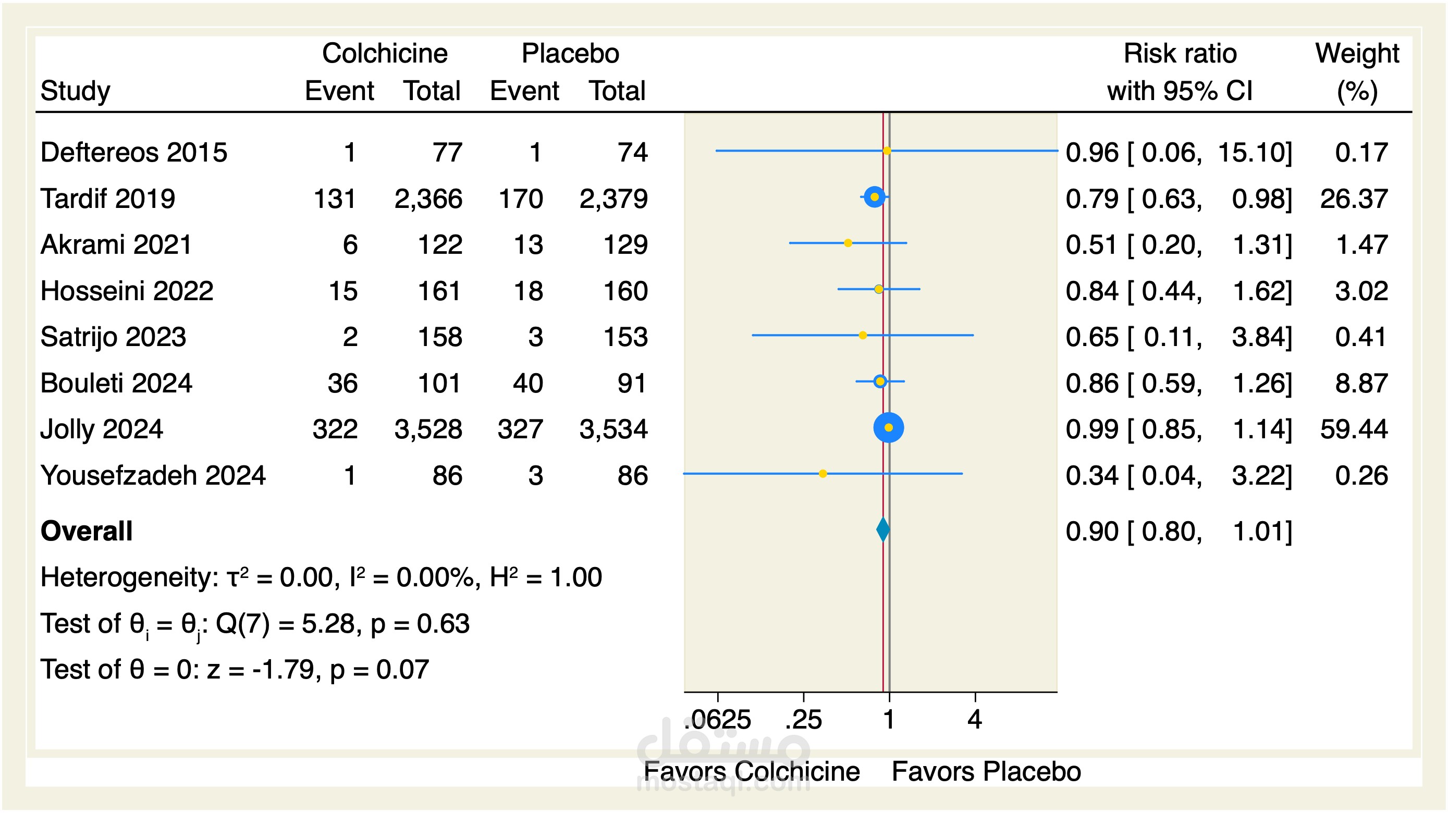Click the Favors Placebo axis label
The image size is (1448, 813).
(986, 771)
